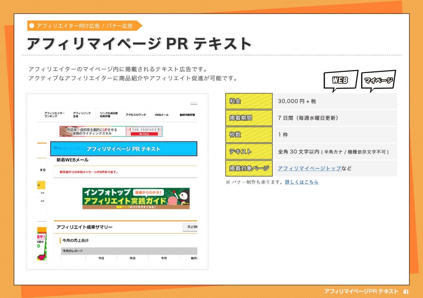Viewport: 423px width, 298px height.
Task: Open the 登録情報管理 menu item
Action: pos(187,115)
